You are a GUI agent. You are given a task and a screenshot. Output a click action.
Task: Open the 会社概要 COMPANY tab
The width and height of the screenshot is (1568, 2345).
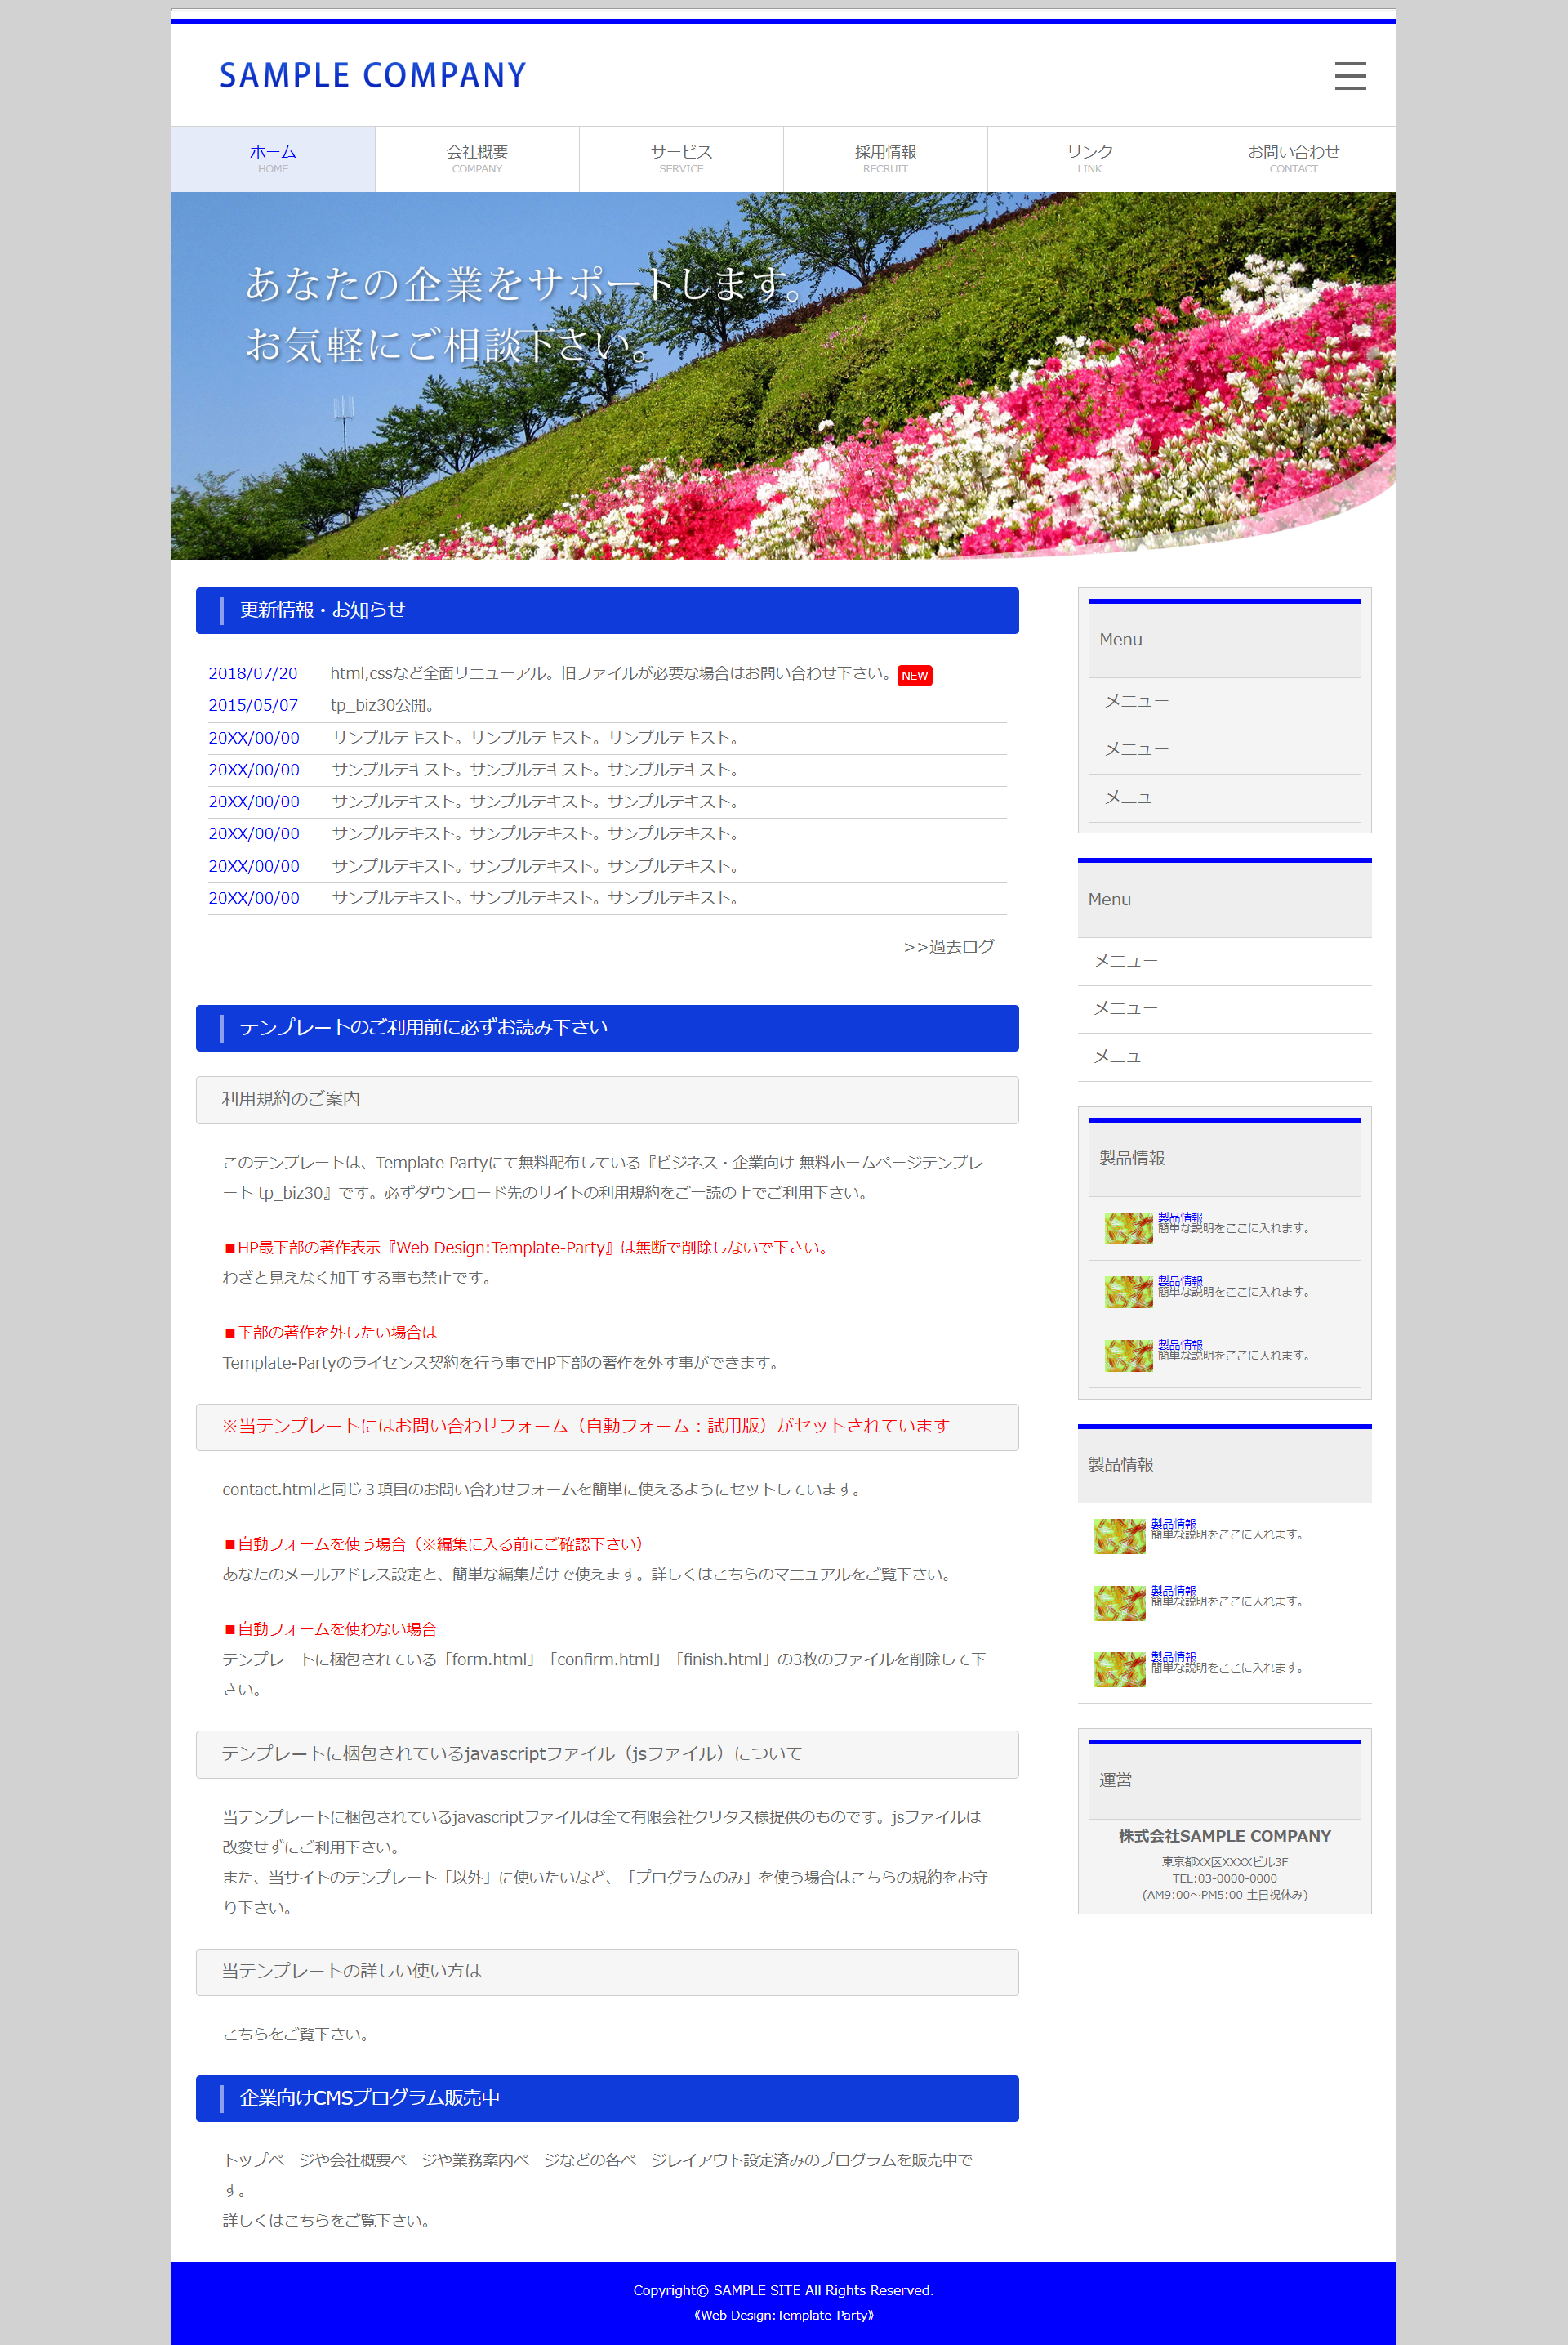[x=477, y=158]
